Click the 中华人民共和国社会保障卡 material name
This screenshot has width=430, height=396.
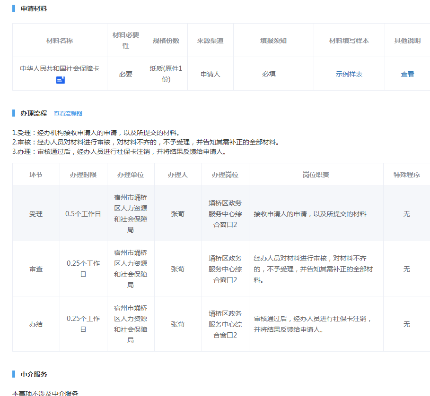pyautogui.click(x=60, y=68)
